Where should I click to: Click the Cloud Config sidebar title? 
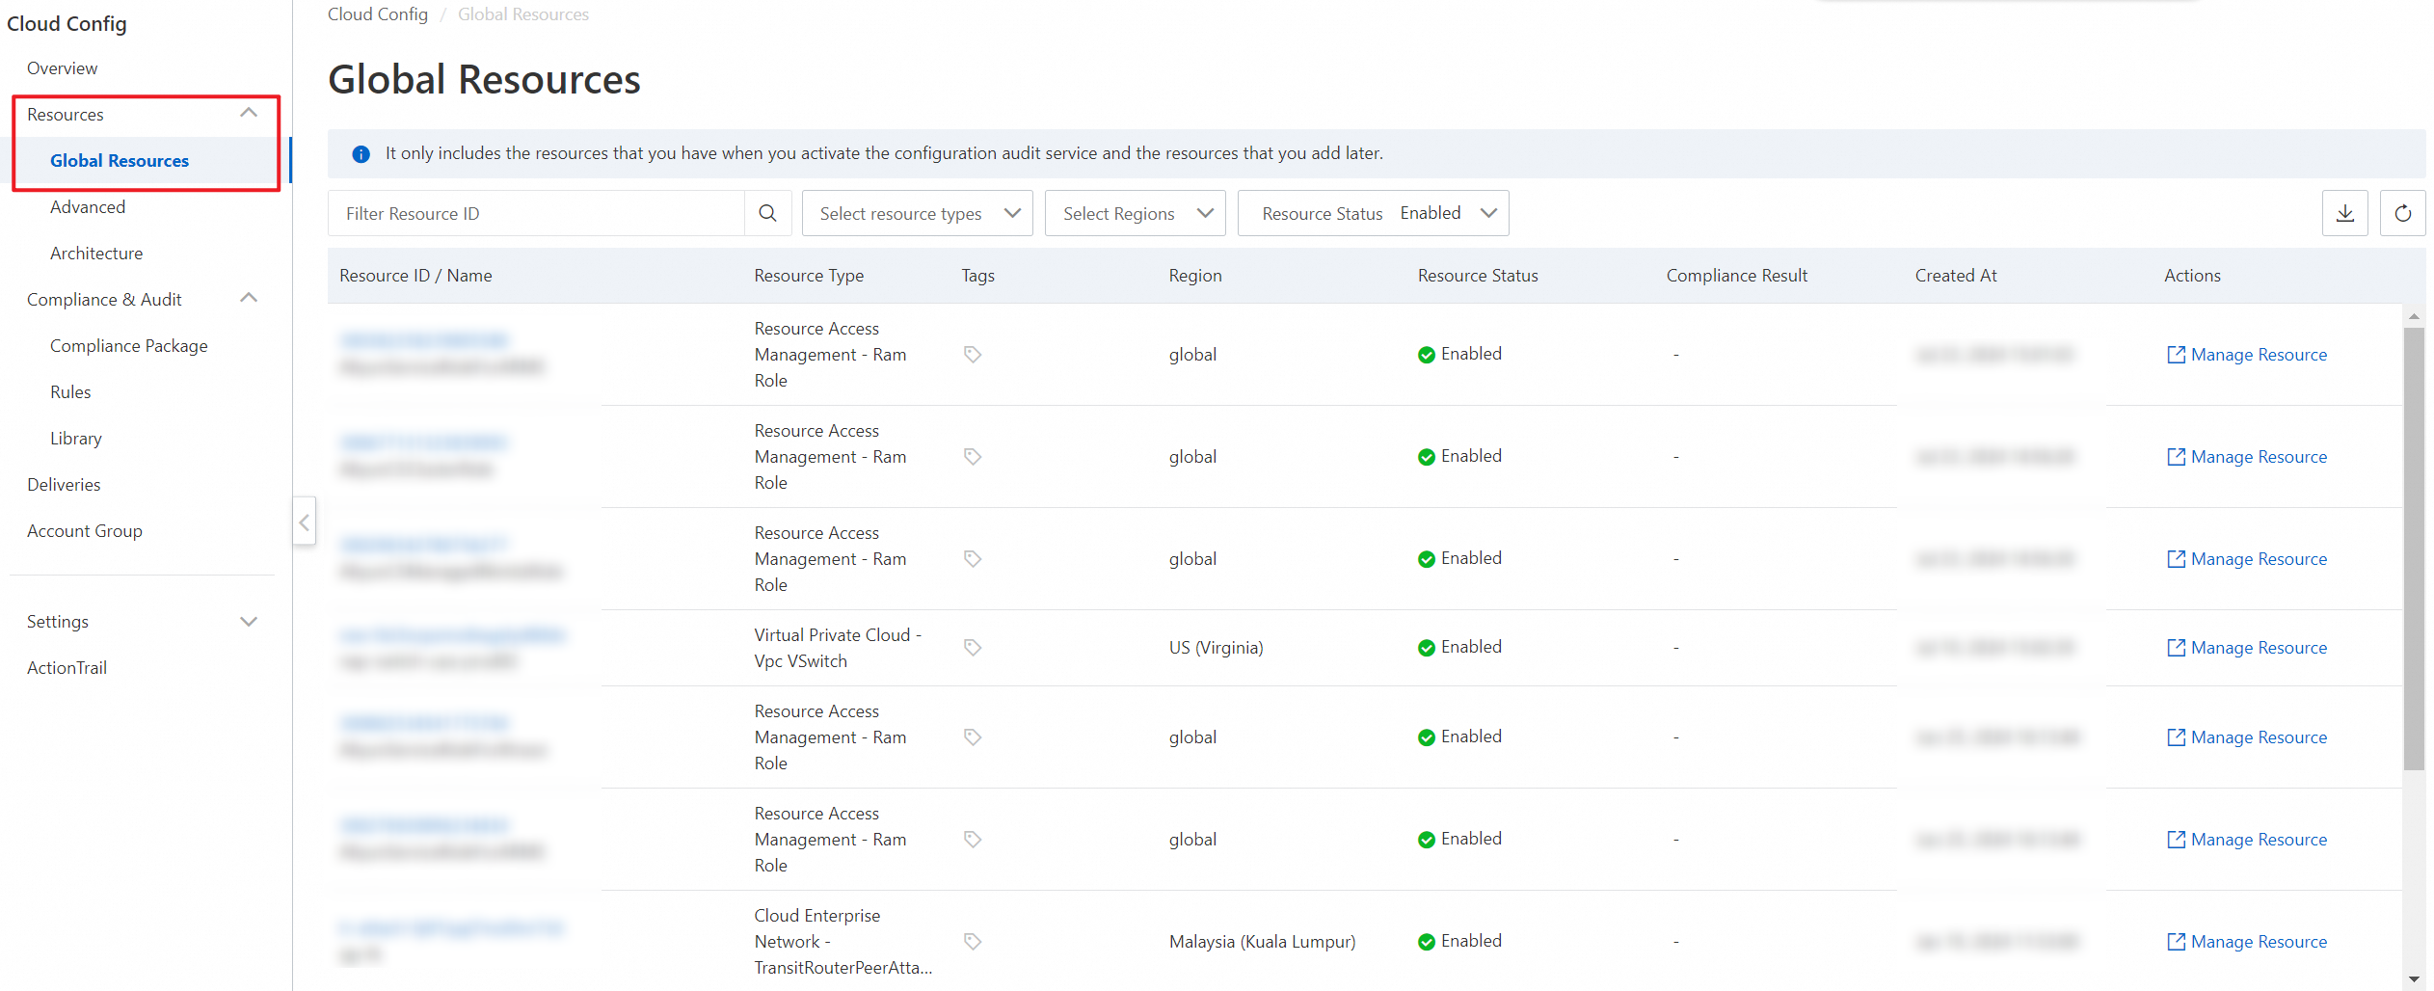pyautogui.click(x=67, y=24)
